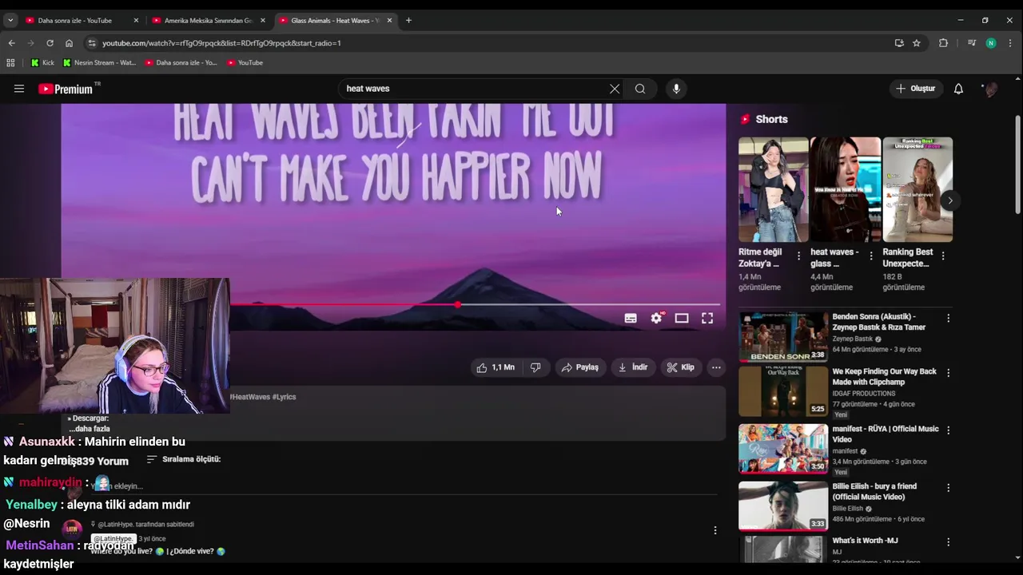Viewport: 1023px width, 575px height.
Task: Like the video with 1,1 Mn
Action: point(496,367)
